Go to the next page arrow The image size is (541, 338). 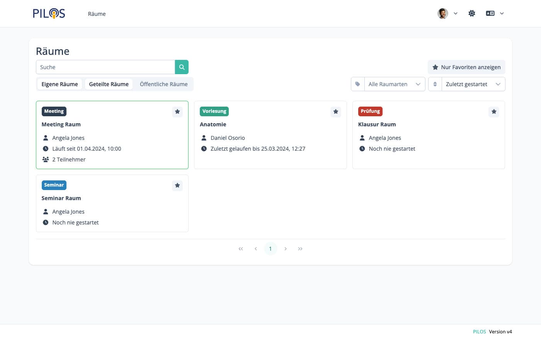pos(286,249)
